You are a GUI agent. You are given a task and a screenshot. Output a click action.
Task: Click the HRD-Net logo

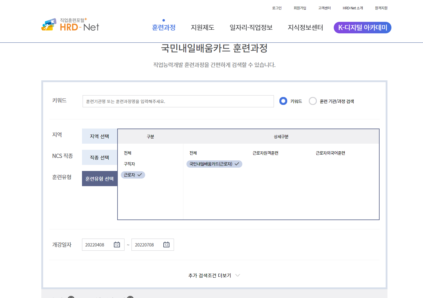point(70,25)
